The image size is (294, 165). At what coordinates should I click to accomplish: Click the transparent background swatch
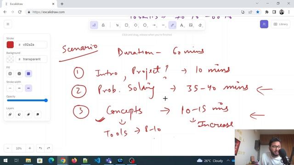pyautogui.click(x=10, y=59)
